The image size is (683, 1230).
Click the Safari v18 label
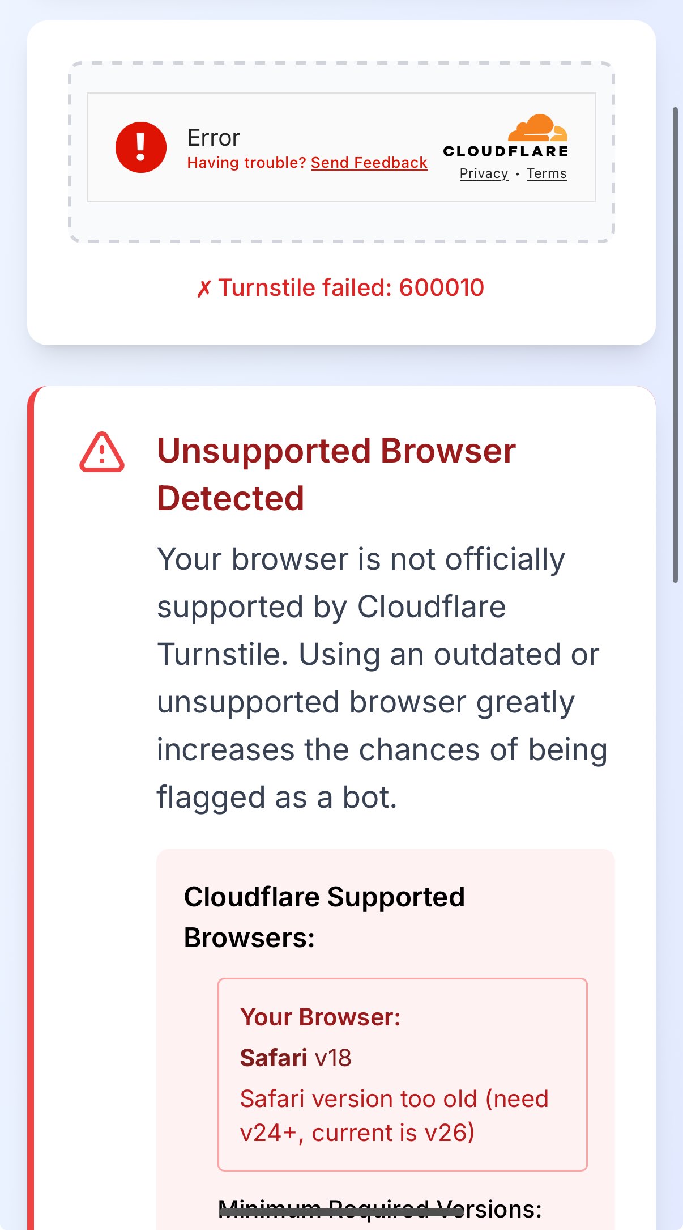point(296,1058)
